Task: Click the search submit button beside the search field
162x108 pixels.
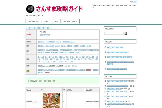Action: 126,33
